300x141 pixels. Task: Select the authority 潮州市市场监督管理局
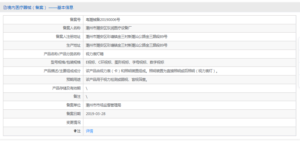click(103, 105)
